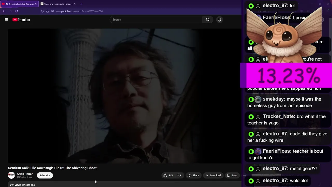Click smekday username in chat

pos(274,99)
